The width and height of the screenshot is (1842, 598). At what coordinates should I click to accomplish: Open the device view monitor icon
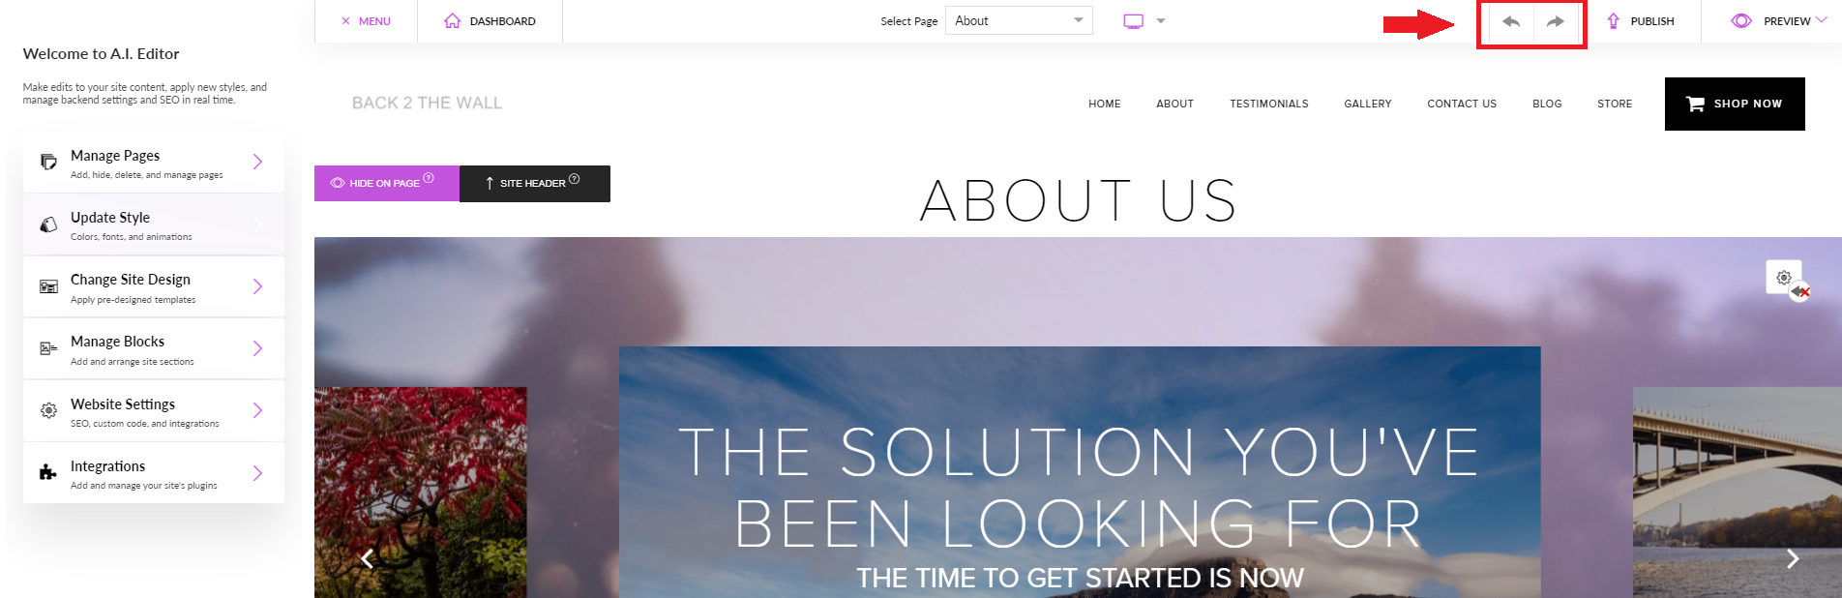1134,21
